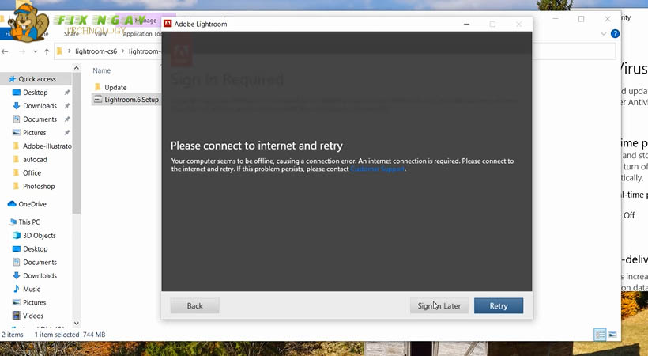Open Videos folder in navigation pane

(x=33, y=316)
